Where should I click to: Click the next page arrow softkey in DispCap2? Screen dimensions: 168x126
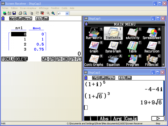point(158,119)
